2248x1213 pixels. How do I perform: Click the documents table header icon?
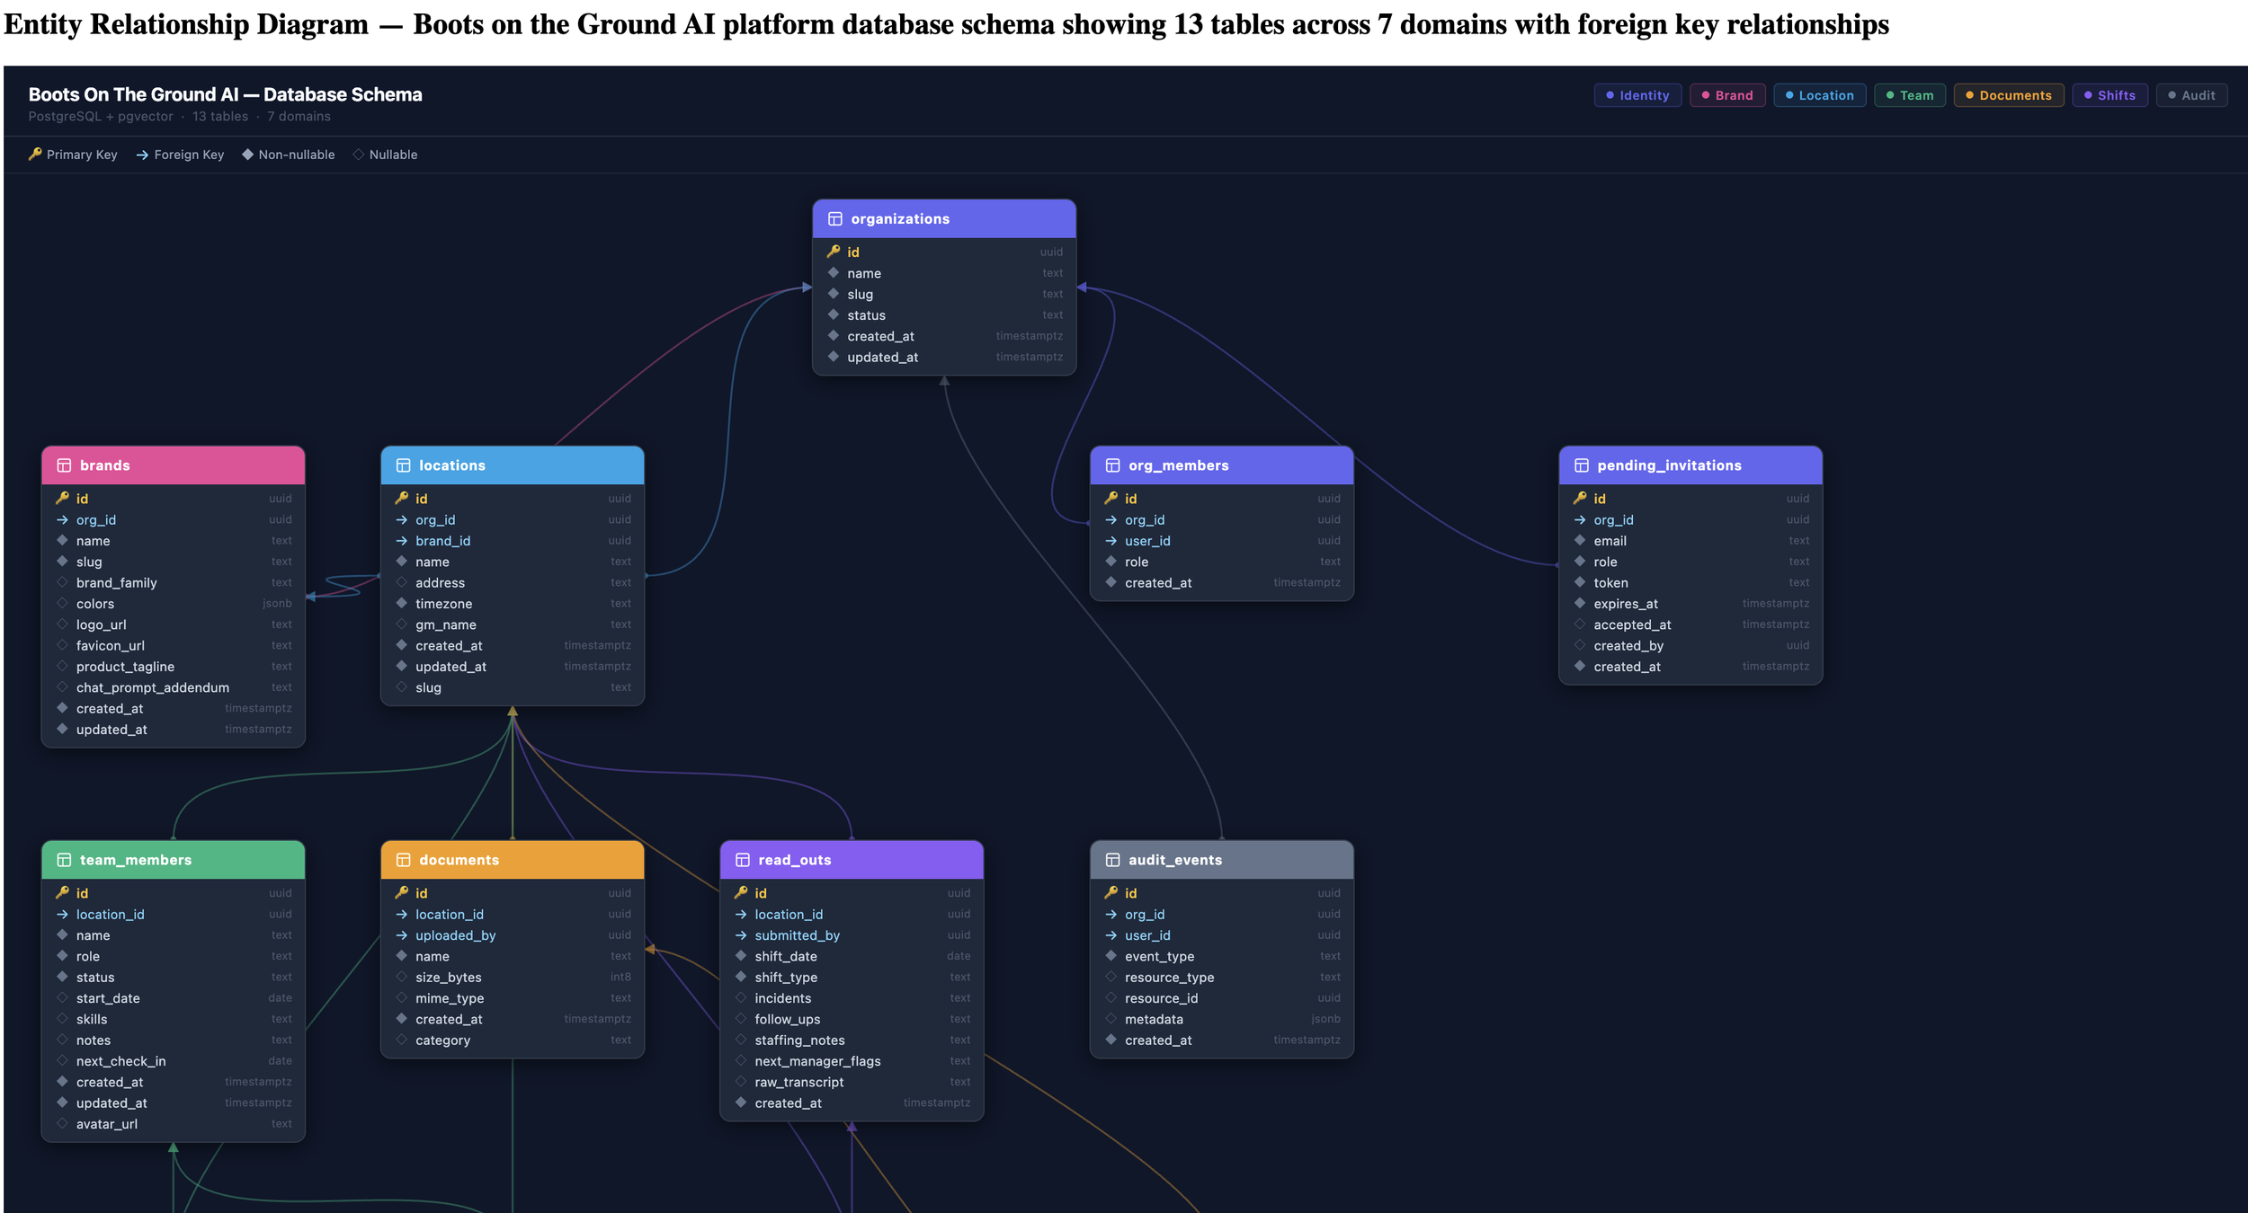pos(403,860)
